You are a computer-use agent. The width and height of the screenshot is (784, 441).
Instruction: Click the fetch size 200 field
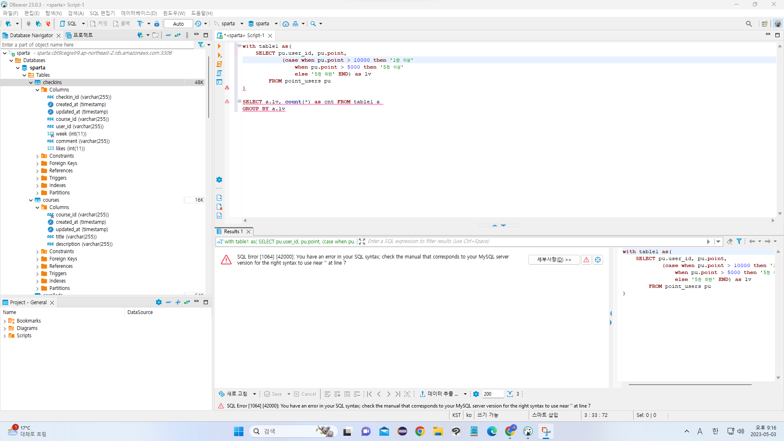pyautogui.click(x=492, y=394)
